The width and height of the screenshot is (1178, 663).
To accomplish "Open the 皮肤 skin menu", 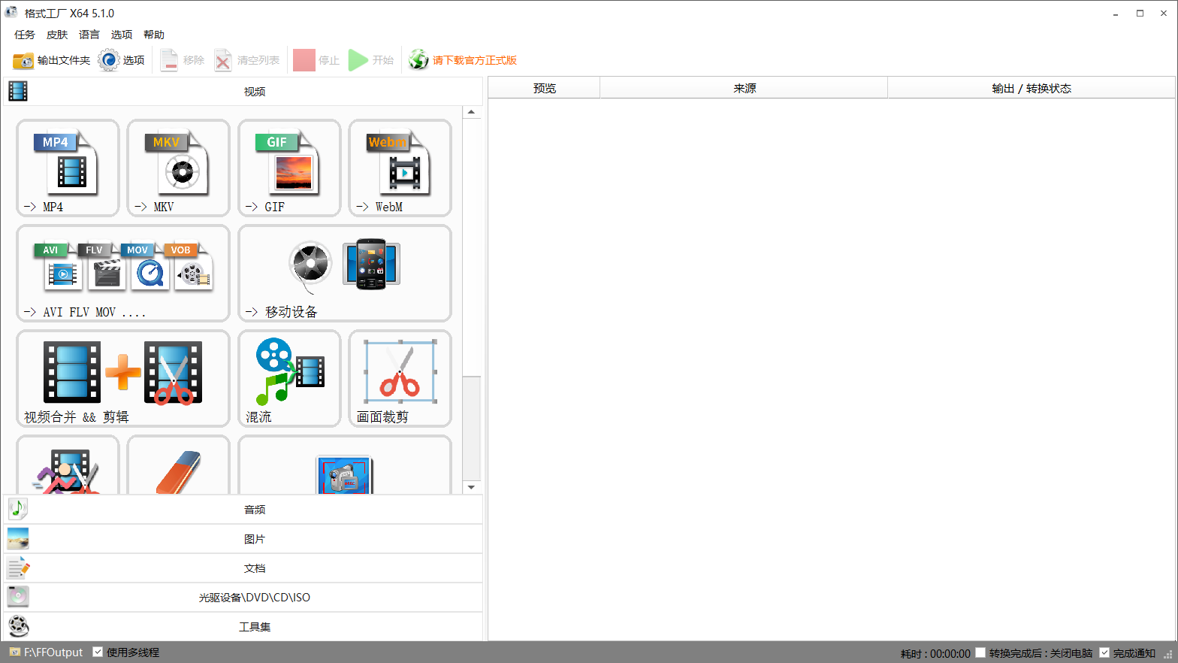I will 57,35.
